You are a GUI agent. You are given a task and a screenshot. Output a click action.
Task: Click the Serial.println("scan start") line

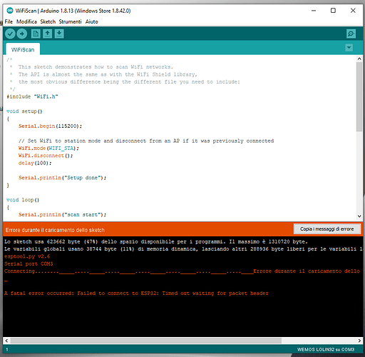click(62, 214)
